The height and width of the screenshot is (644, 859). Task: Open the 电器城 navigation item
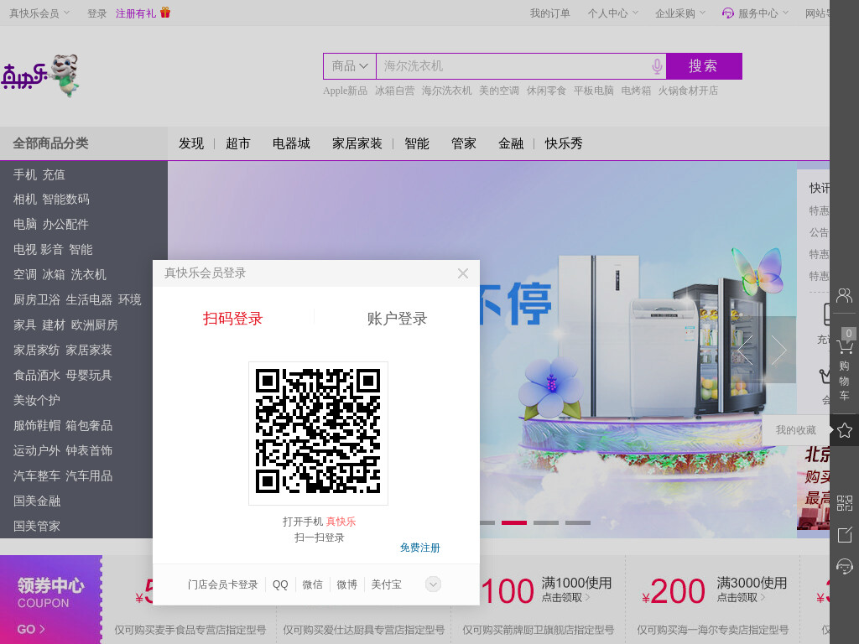pyautogui.click(x=291, y=143)
